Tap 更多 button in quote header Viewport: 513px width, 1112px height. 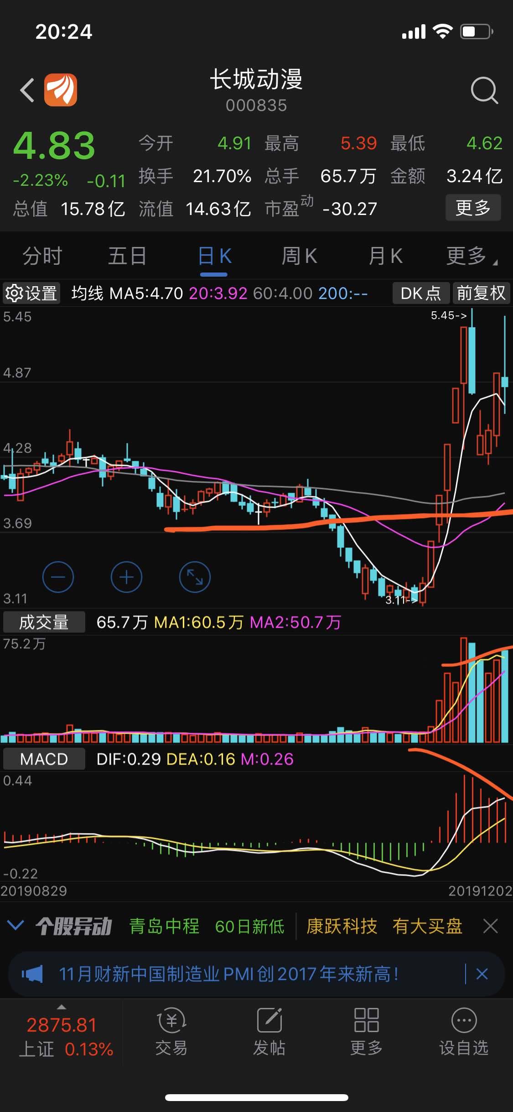pos(473,208)
